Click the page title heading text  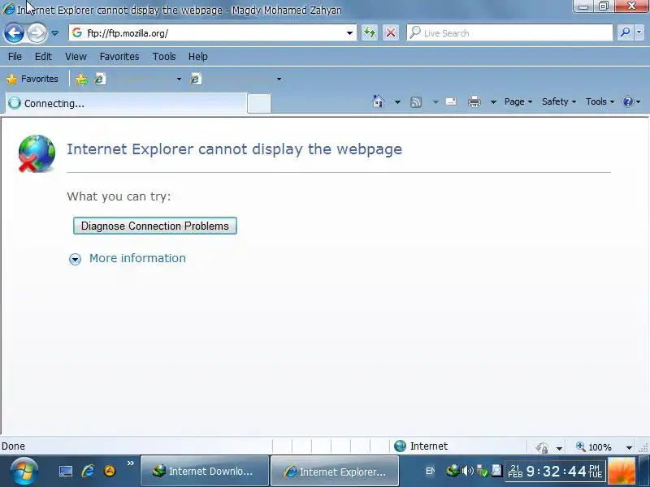(x=234, y=149)
